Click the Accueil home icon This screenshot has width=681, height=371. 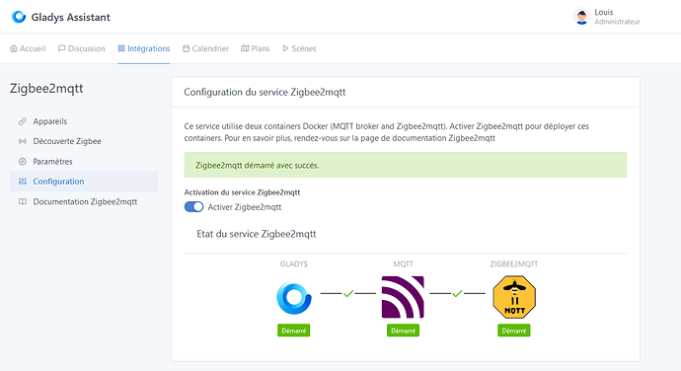[14, 48]
